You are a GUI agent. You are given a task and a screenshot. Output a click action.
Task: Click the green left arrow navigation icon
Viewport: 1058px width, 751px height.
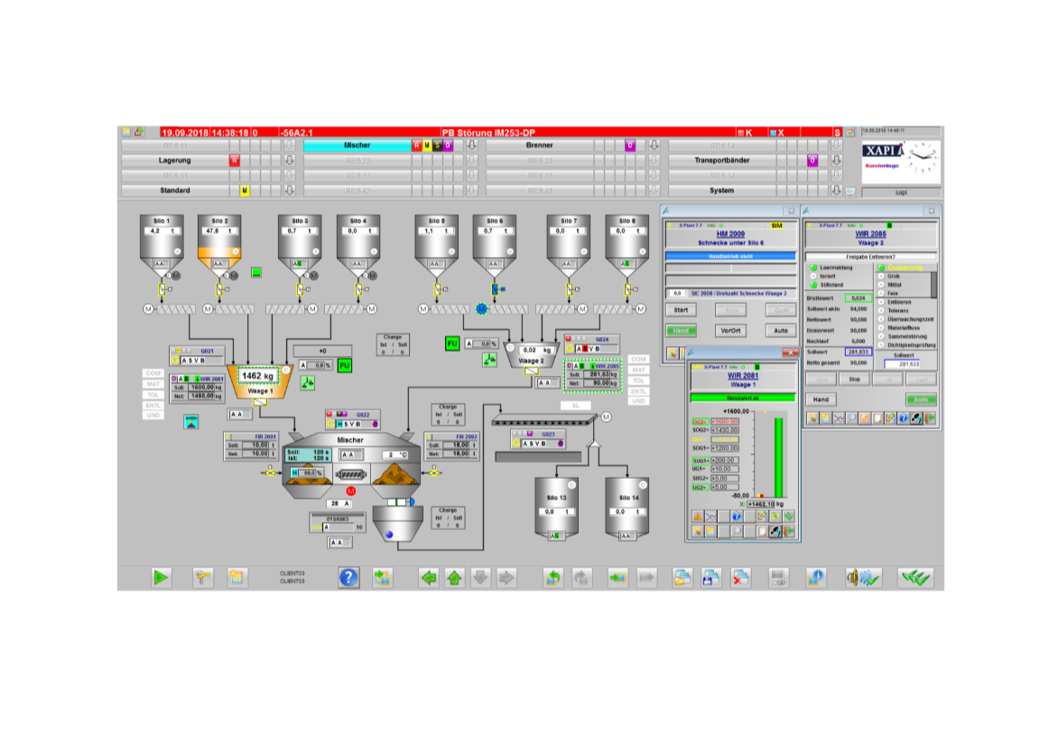pyautogui.click(x=429, y=578)
